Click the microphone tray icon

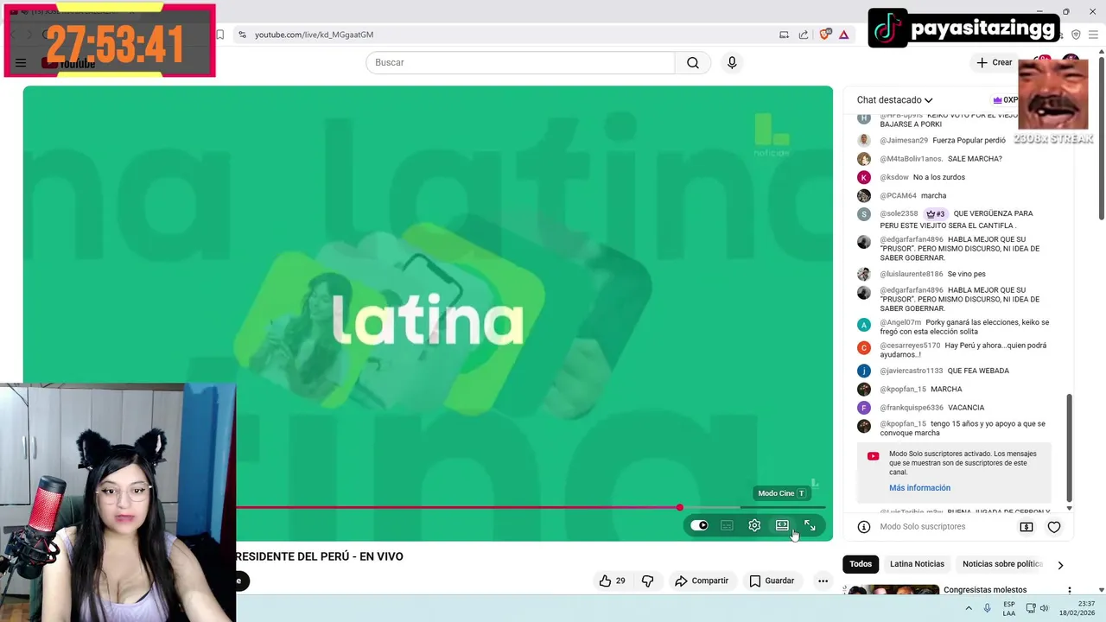(x=988, y=608)
